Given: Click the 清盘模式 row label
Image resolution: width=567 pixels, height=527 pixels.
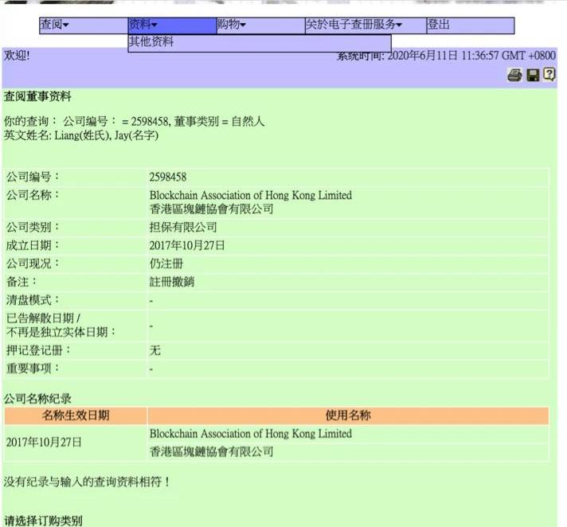Looking at the screenshot, I should click(33, 300).
